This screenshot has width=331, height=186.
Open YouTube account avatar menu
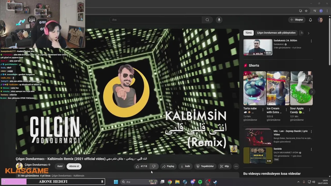pyautogui.click(x=320, y=20)
